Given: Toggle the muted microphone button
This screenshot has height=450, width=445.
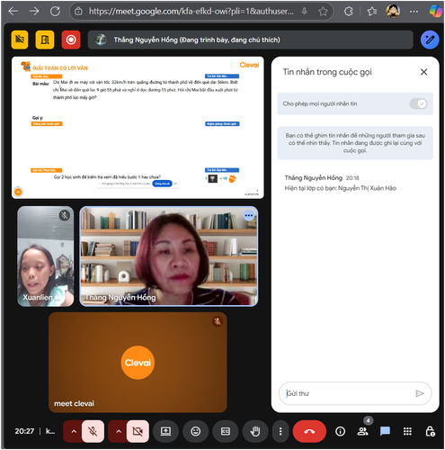Looking at the screenshot, I should [93, 431].
